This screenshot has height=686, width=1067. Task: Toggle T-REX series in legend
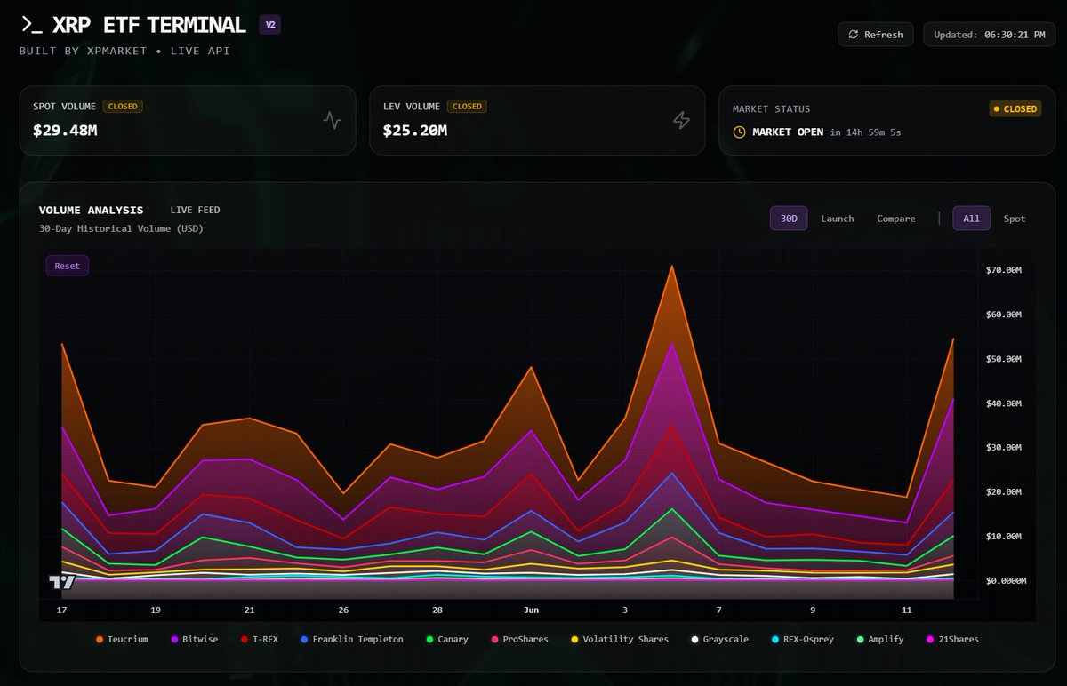[259, 639]
